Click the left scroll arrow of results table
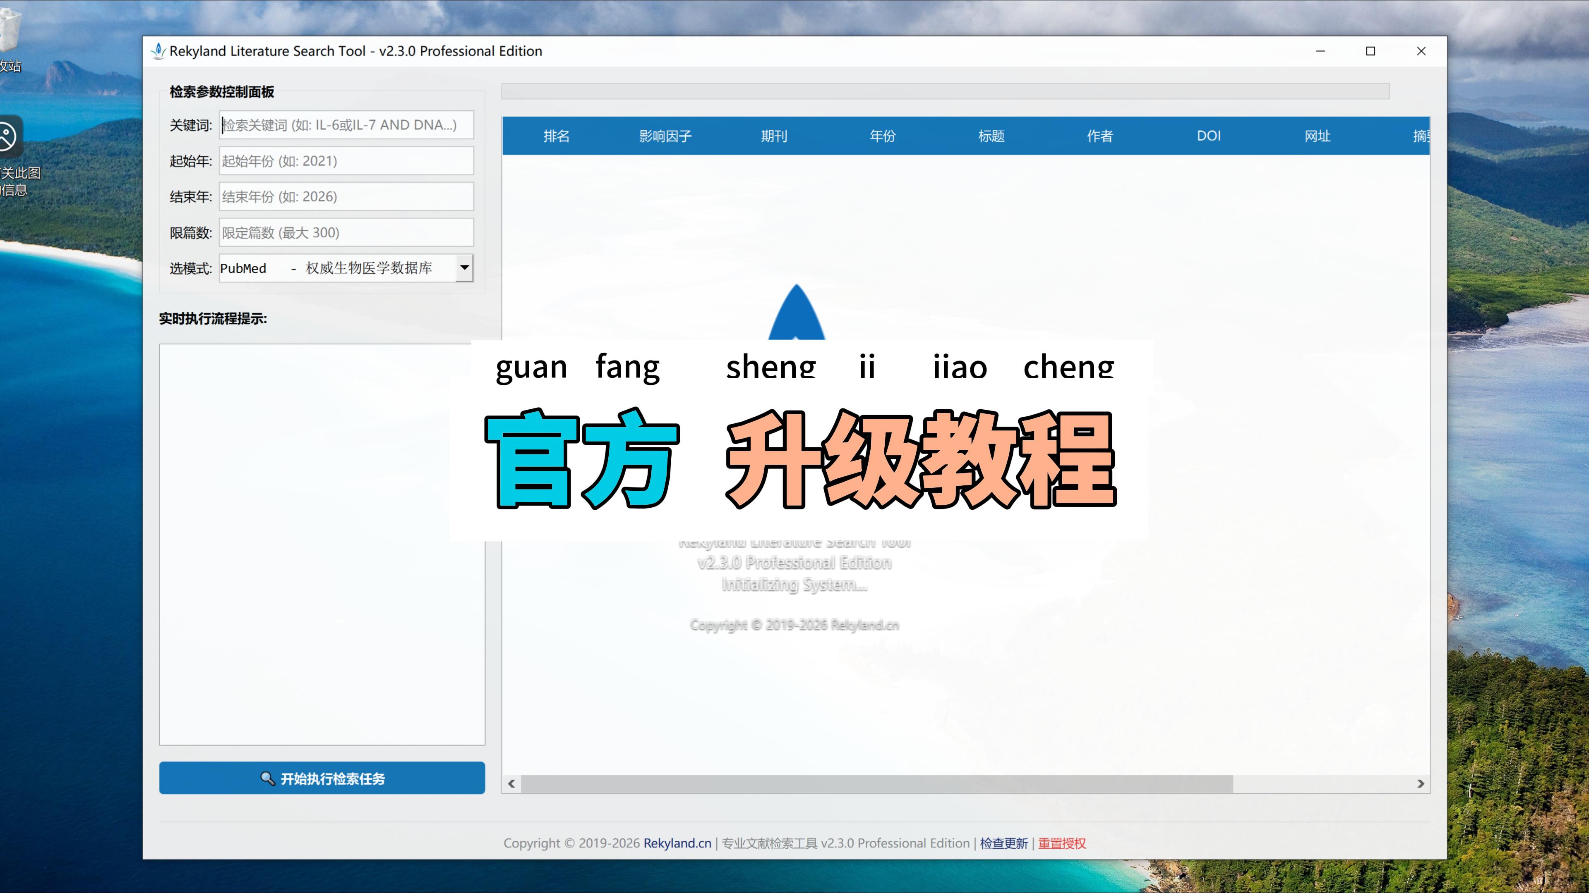This screenshot has width=1589, height=893. pos(511,783)
